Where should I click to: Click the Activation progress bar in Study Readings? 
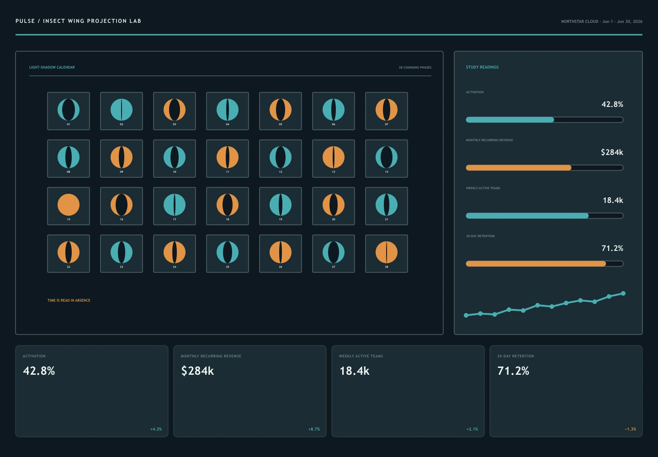(545, 120)
